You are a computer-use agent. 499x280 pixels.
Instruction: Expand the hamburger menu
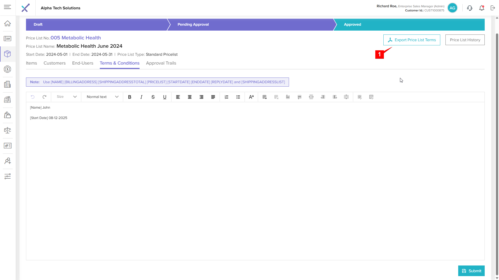point(8,7)
